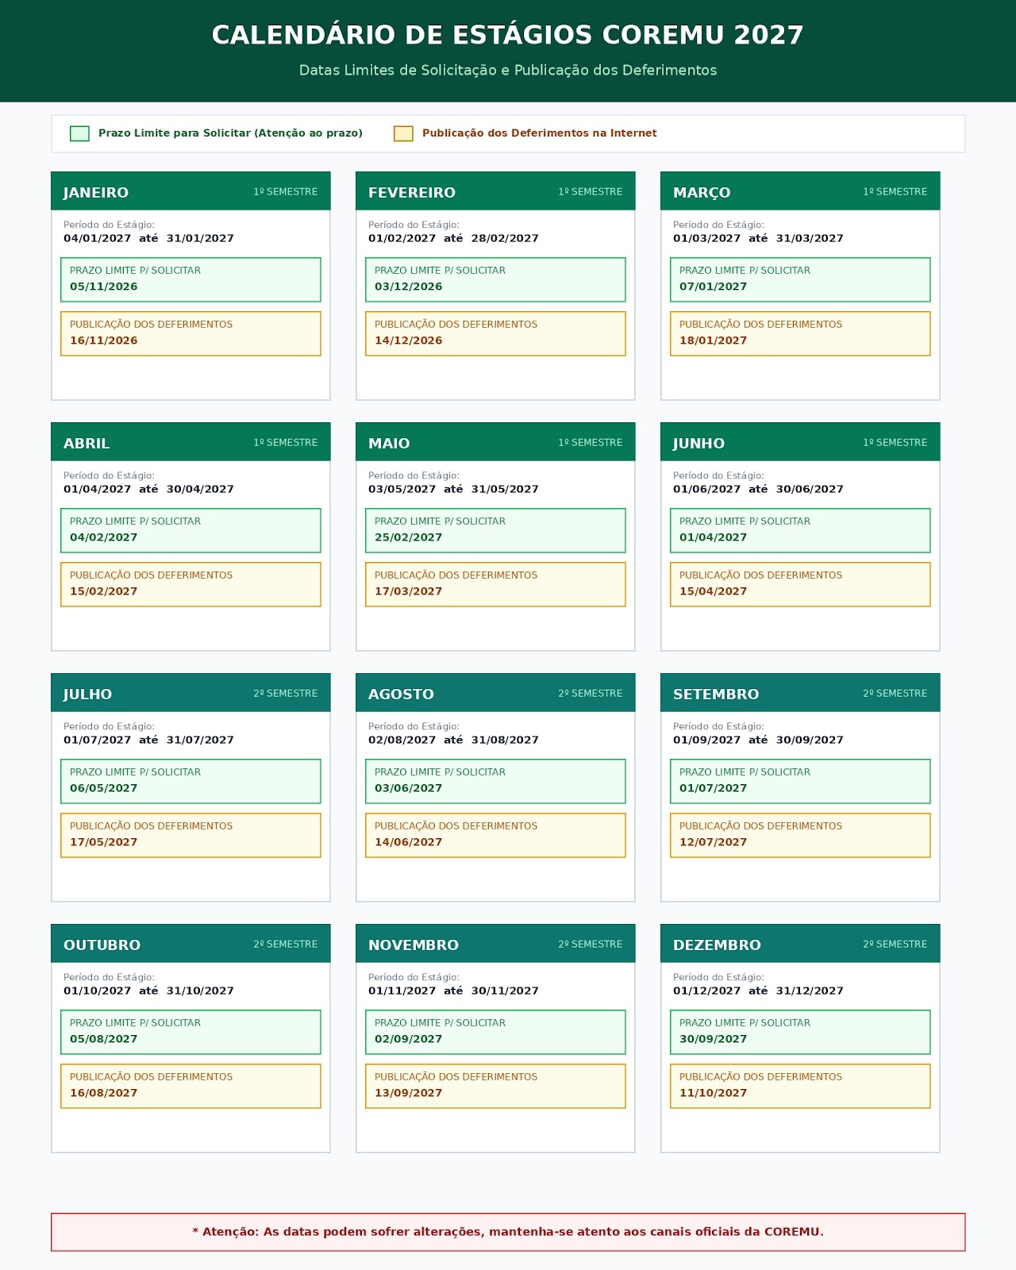Click the deadline date 07/01/2027 in Março
Viewport: 1016px width, 1270px height.
click(713, 287)
